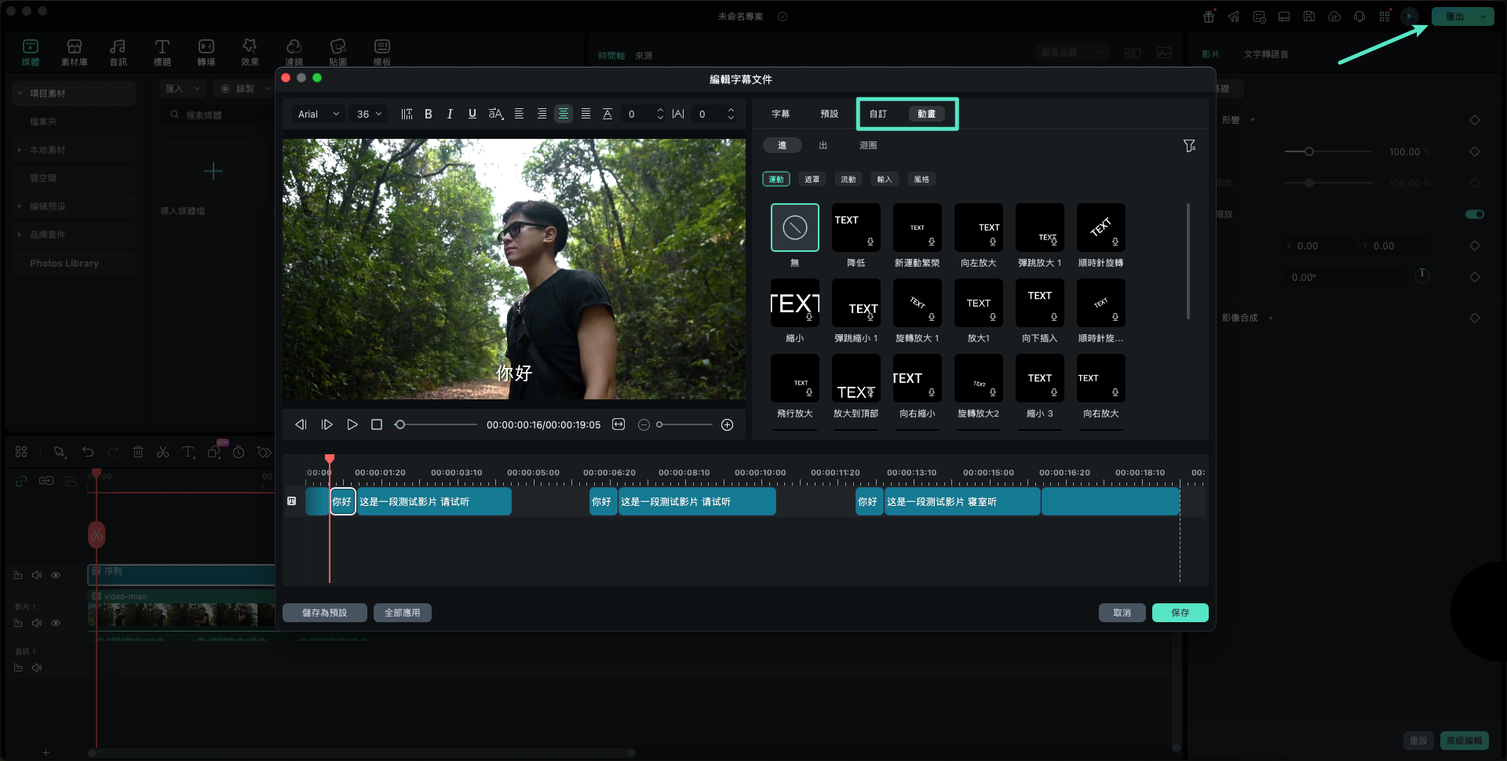
Task: Open the font size 36 dropdown
Action: [x=369, y=114]
